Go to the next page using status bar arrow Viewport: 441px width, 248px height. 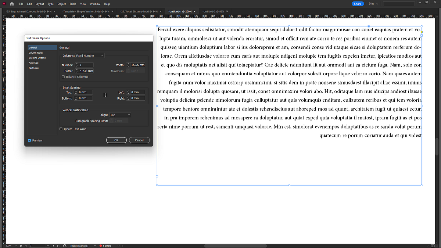tap(54, 245)
